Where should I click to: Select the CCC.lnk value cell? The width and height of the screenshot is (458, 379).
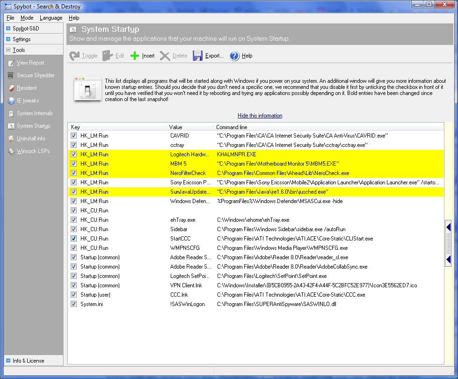[179, 295]
